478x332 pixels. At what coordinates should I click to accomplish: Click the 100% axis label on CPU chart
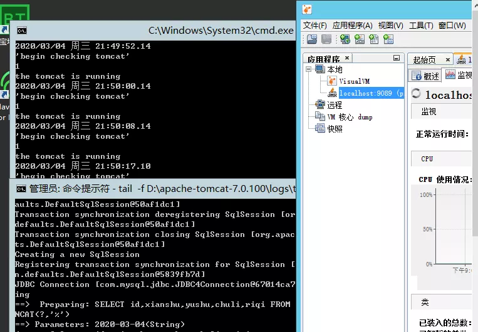(x=426, y=194)
